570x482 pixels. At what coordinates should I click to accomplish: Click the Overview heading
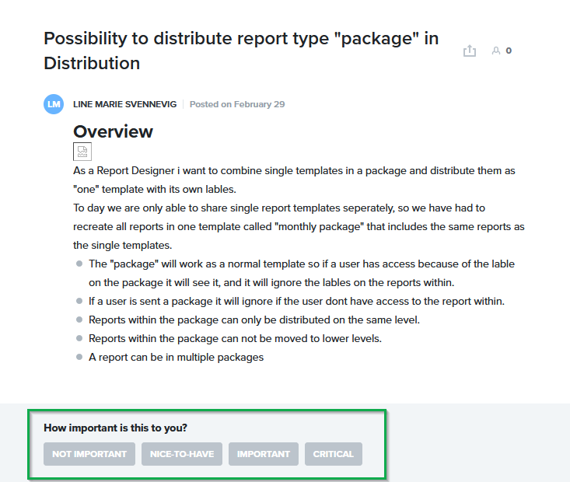(113, 131)
